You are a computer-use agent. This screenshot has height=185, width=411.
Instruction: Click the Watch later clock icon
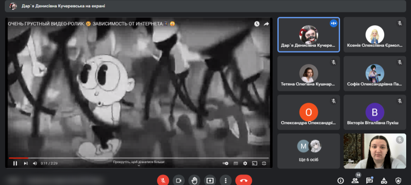(257, 24)
